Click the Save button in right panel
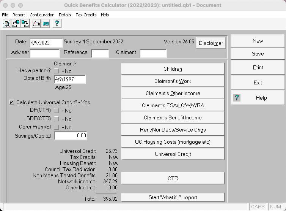The width and height of the screenshot is (286, 211). pyautogui.click(x=258, y=54)
